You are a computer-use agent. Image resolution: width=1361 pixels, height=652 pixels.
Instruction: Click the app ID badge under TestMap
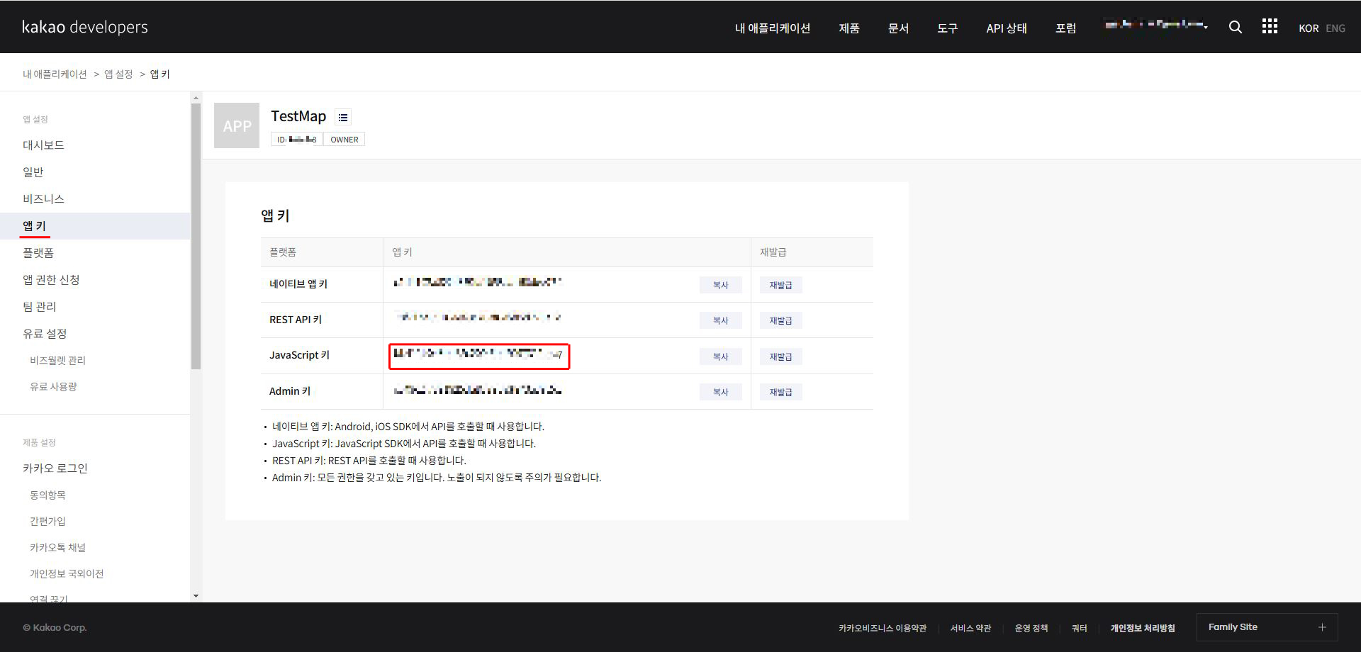pyautogui.click(x=296, y=140)
